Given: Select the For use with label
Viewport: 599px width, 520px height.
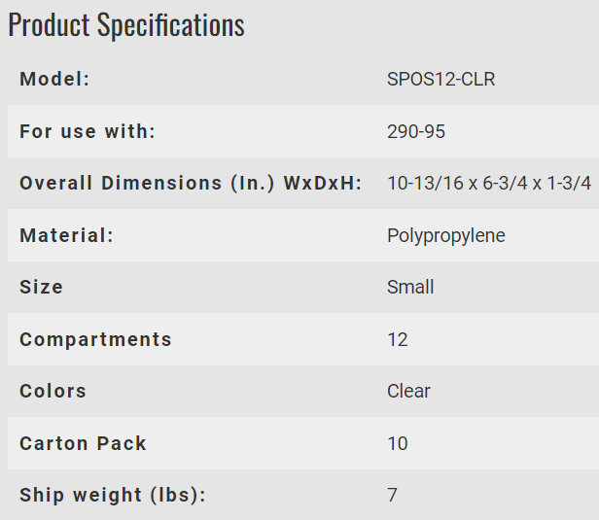Looking at the screenshot, I should point(88,131).
